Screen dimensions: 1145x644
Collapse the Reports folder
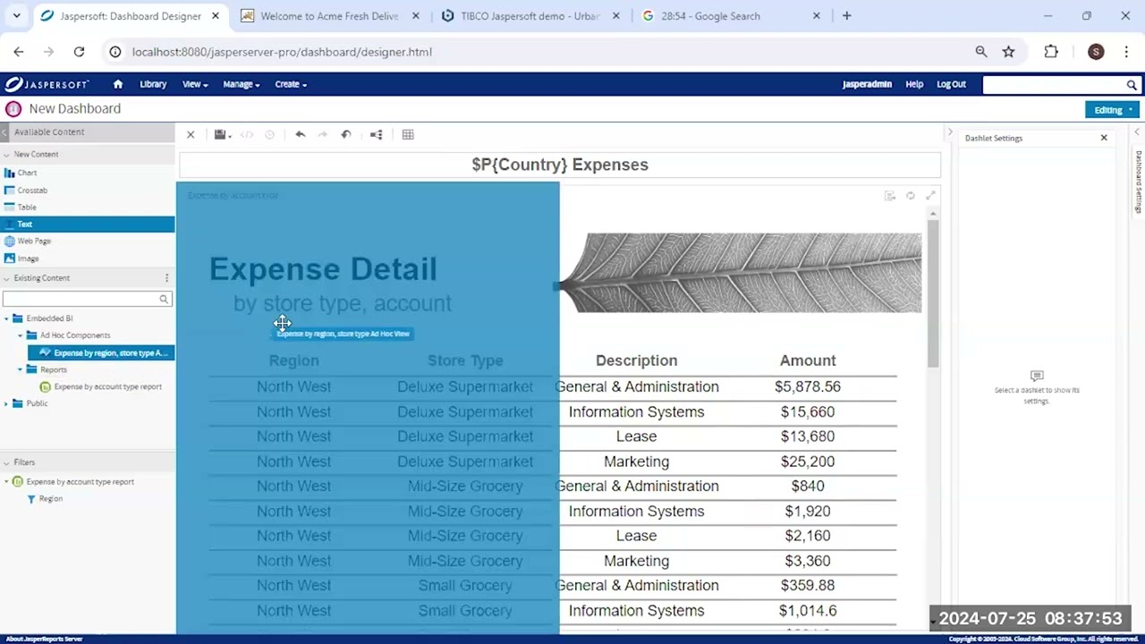coord(21,369)
